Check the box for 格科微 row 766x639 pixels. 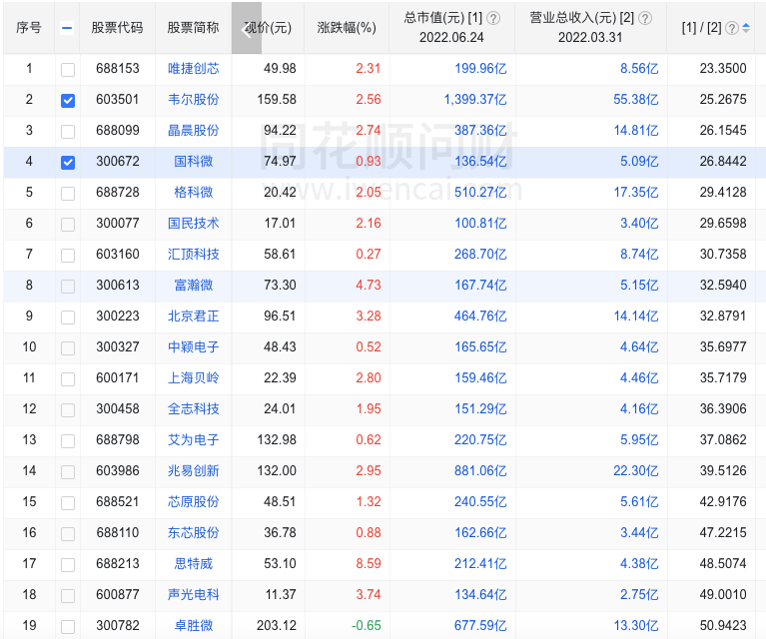click(x=68, y=193)
